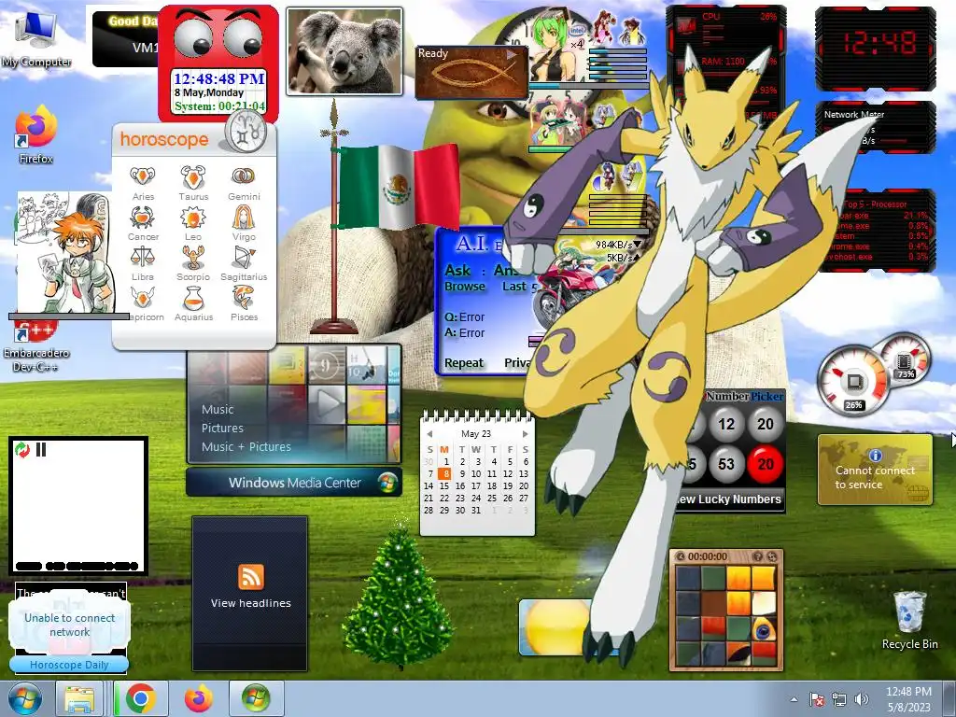This screenshot has height=717, width=956.
Task: Click the sun weather gadget
Action: coord(554,626)
